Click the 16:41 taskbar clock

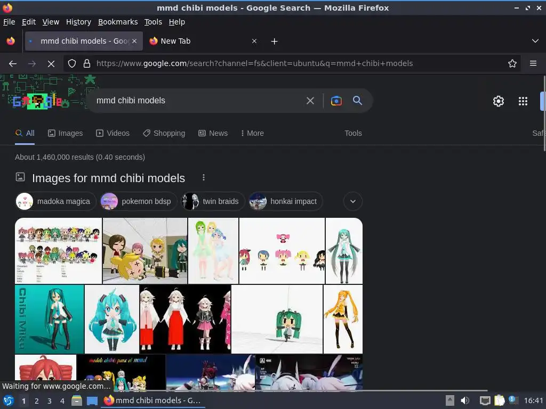tap(533, 401)
